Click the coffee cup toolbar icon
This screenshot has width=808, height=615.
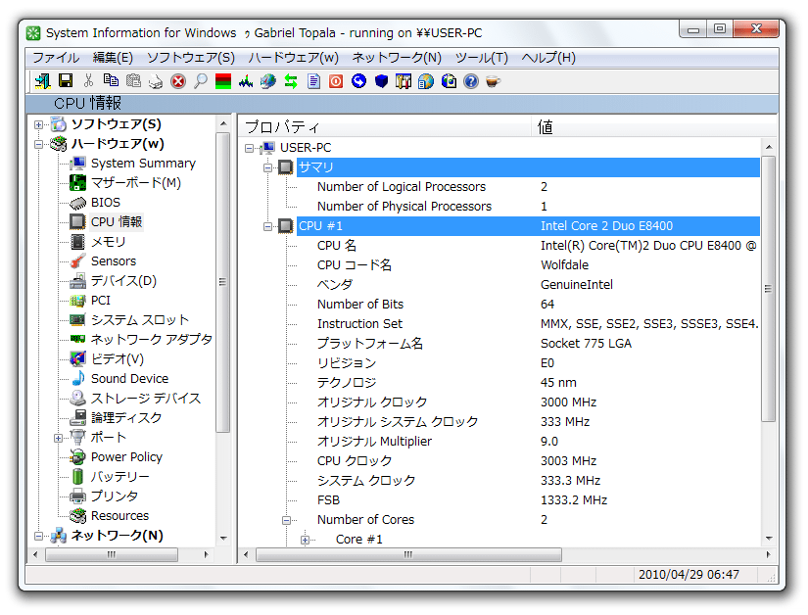click(x=494, y=81)
